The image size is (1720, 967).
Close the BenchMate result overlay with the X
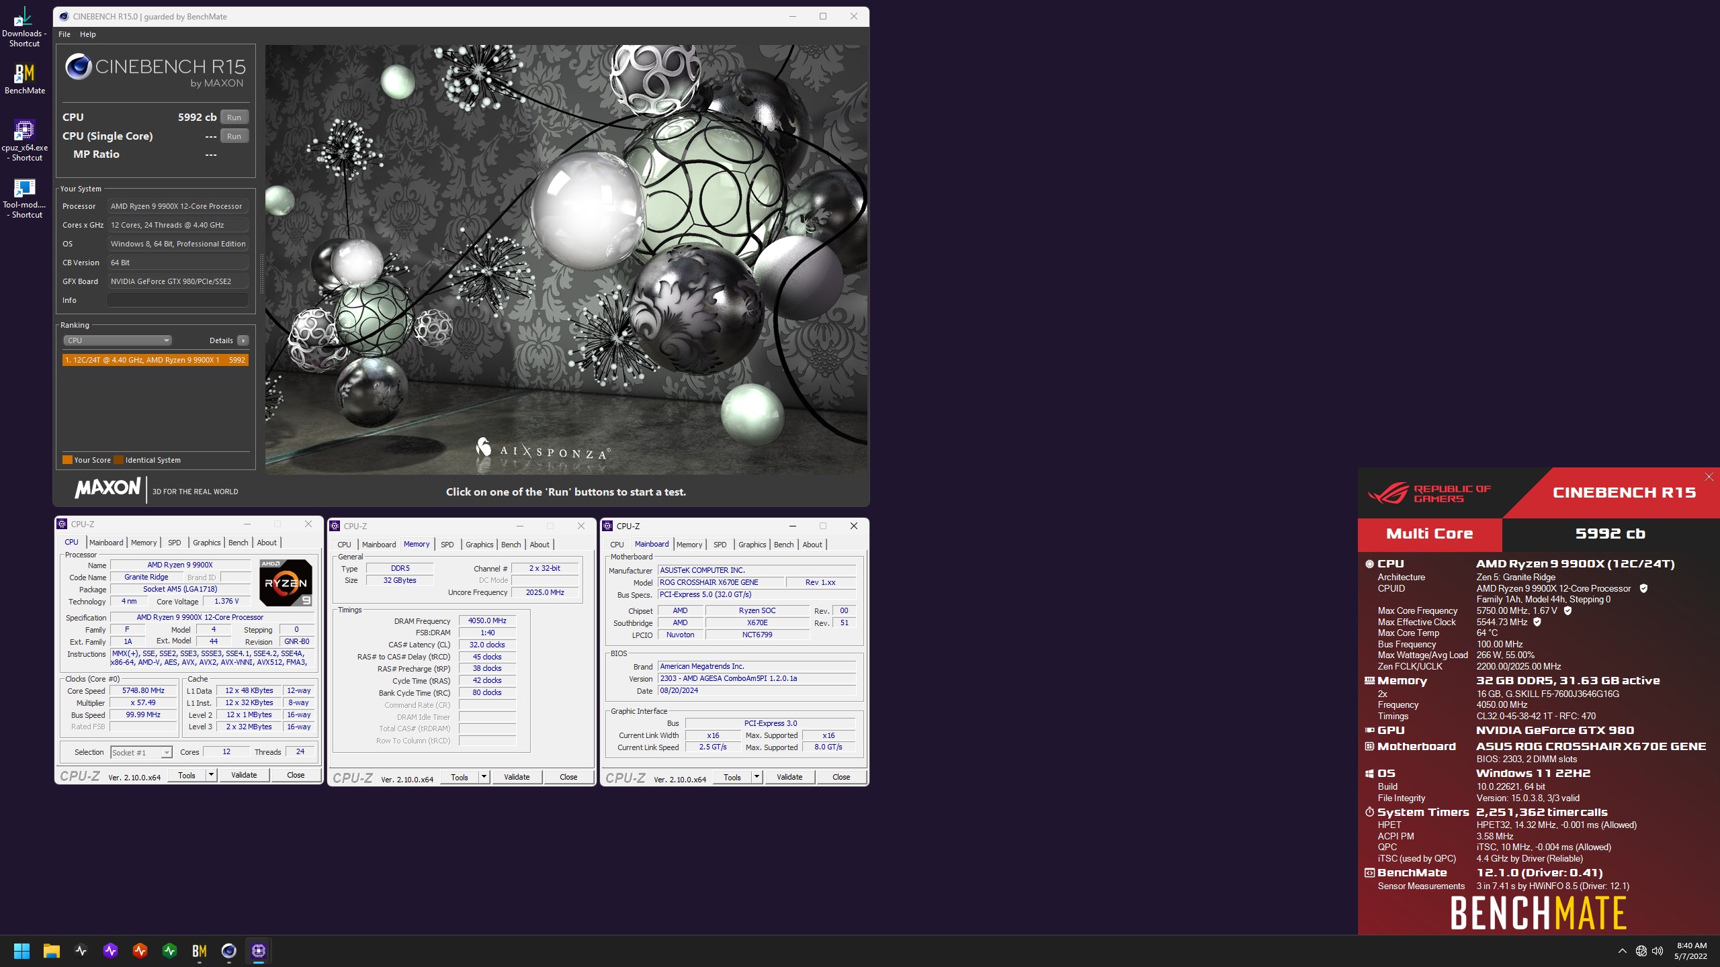click(1709, 477)
